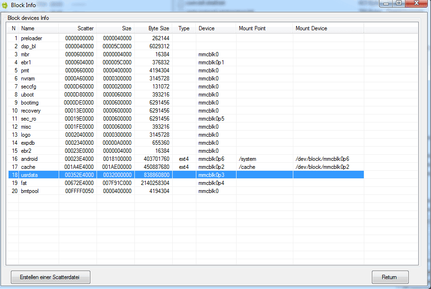Screen dimensions: 431x289
Task: Click scatter value 00672E4000
Action: pos(79,183)
